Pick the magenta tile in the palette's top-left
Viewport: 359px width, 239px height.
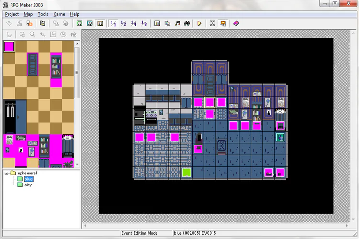point(9,47)
